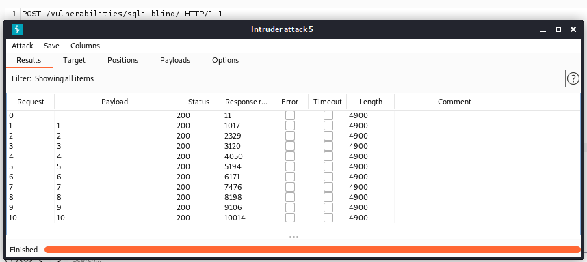This screenshot has width=587, height=262.
Task: Open the Save menu
Action: click(x=52, y=46)
